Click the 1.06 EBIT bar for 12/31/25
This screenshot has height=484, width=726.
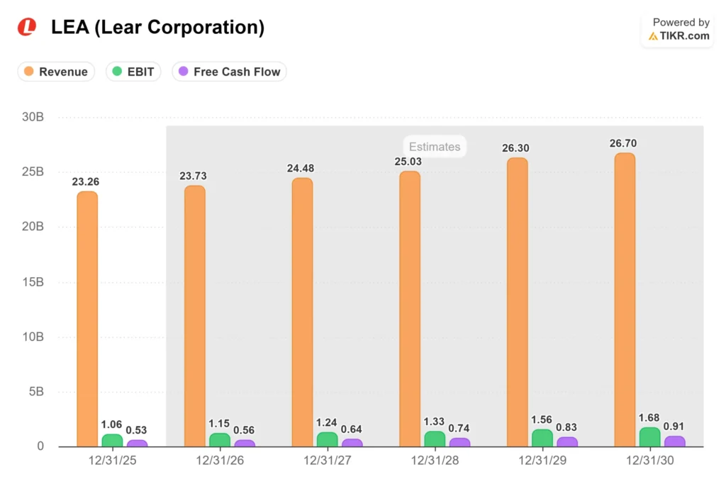pyautogui.click(x=112, y=441)
